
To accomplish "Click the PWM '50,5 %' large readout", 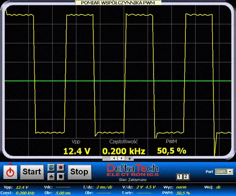I will 172,151.
